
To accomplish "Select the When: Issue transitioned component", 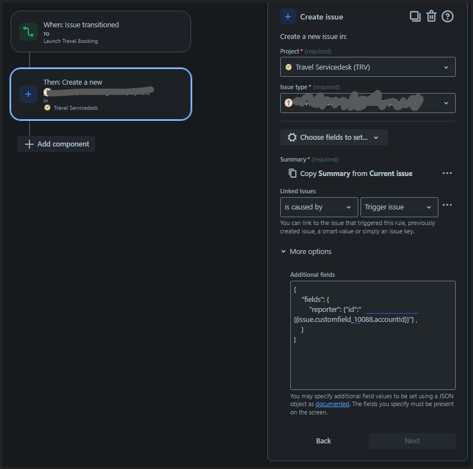I will point(100,32).
